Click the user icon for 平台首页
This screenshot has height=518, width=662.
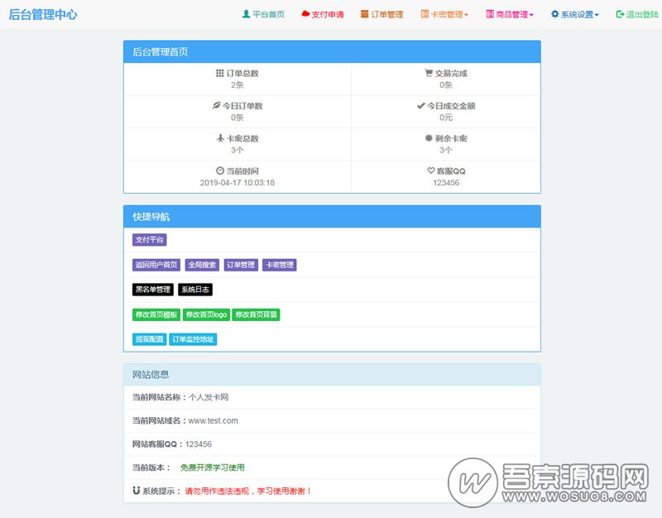[x=246, y=14]
